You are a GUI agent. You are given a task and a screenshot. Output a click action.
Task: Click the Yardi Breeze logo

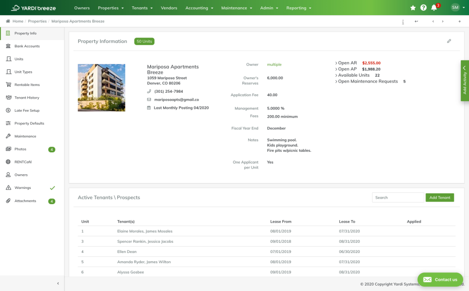pyautogui.click(x=34, y=8)
